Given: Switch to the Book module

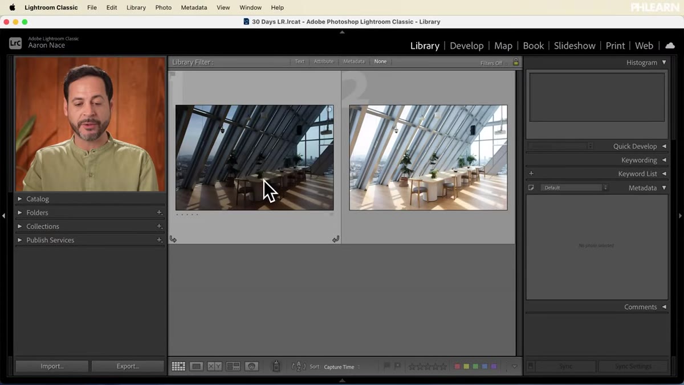Looking at the screenshot, I should [x=533, y=46].
